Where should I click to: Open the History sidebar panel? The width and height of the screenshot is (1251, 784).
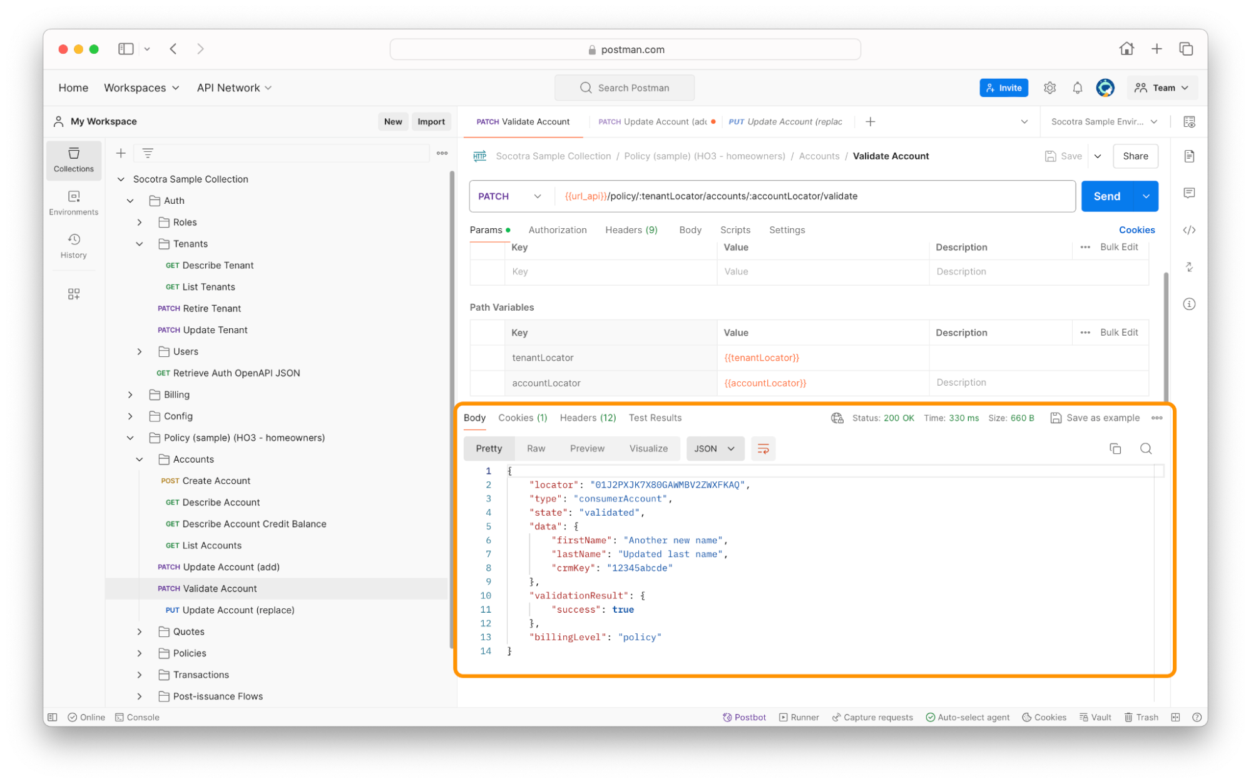(73, 246)
